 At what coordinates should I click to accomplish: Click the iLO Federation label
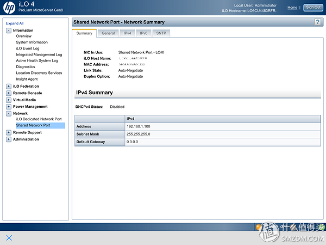26,86
